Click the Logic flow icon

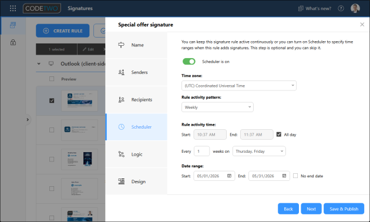122,154
